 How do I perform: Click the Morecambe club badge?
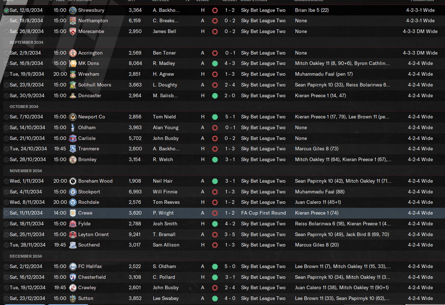point(73,32)
